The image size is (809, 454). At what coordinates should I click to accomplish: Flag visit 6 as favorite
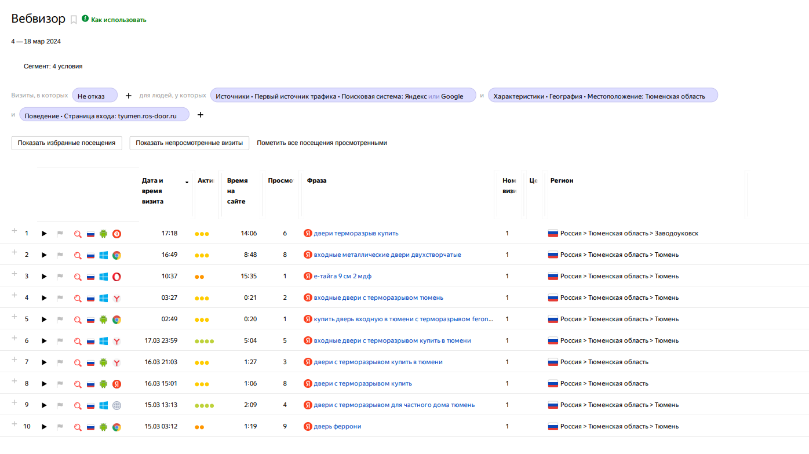click(60, 341)
